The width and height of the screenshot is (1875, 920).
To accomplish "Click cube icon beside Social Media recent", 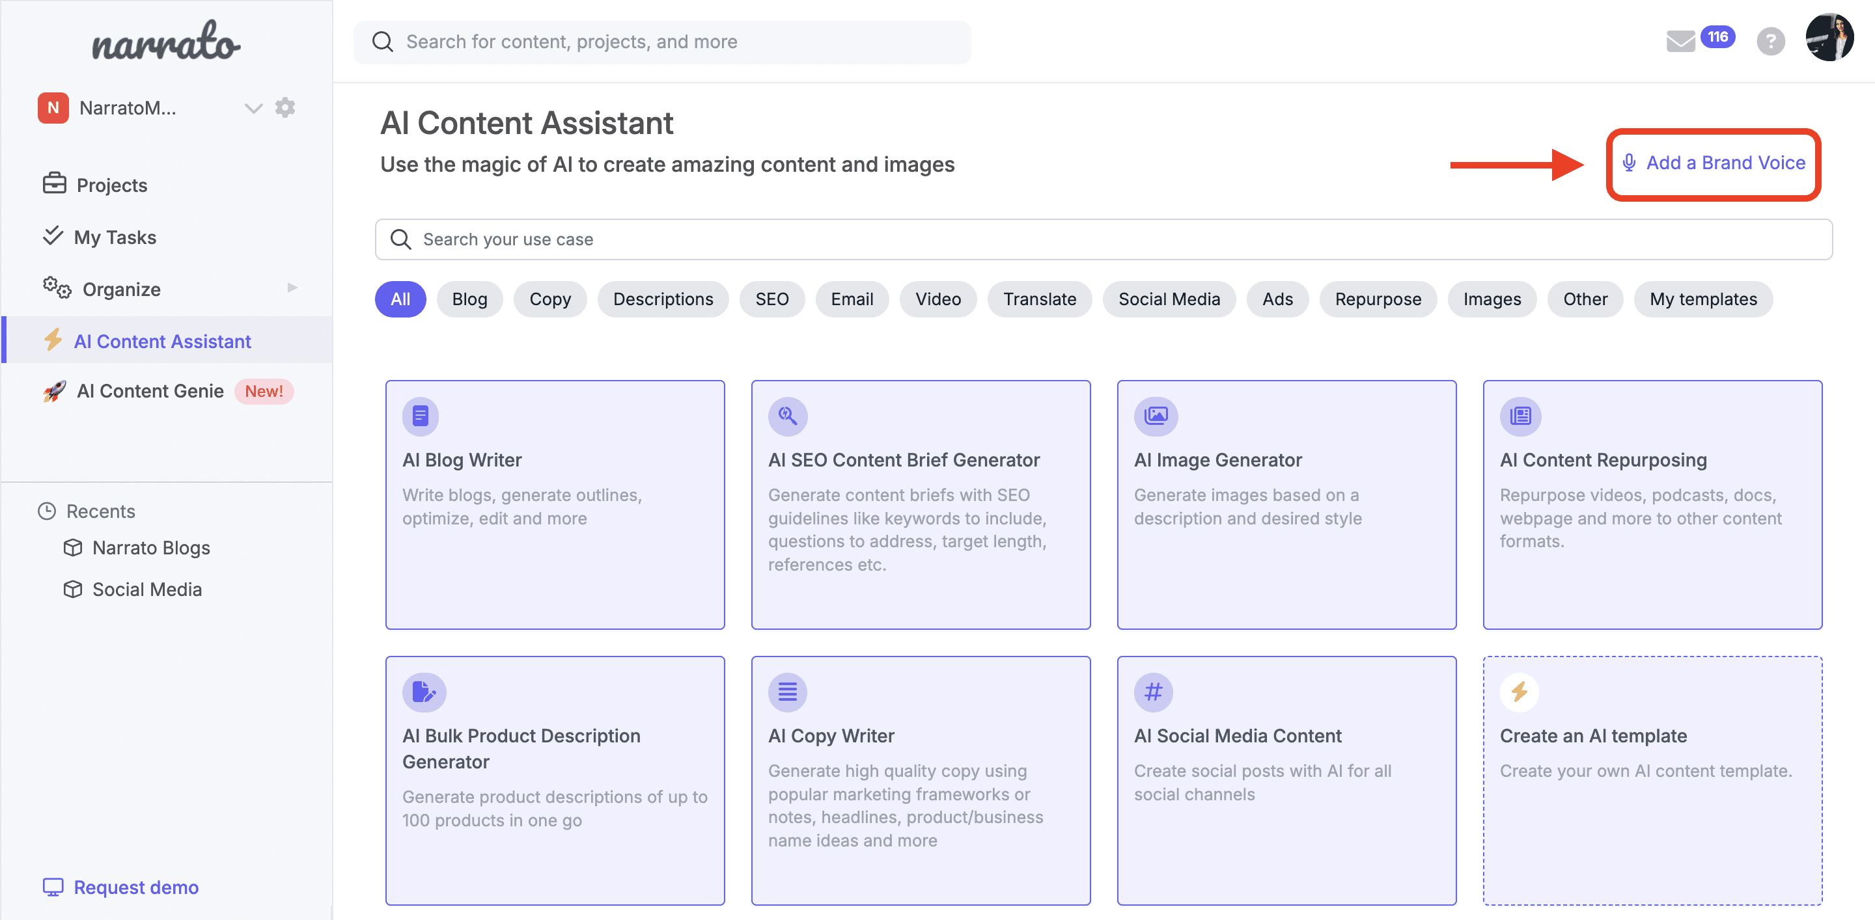I will pos(73,589).
